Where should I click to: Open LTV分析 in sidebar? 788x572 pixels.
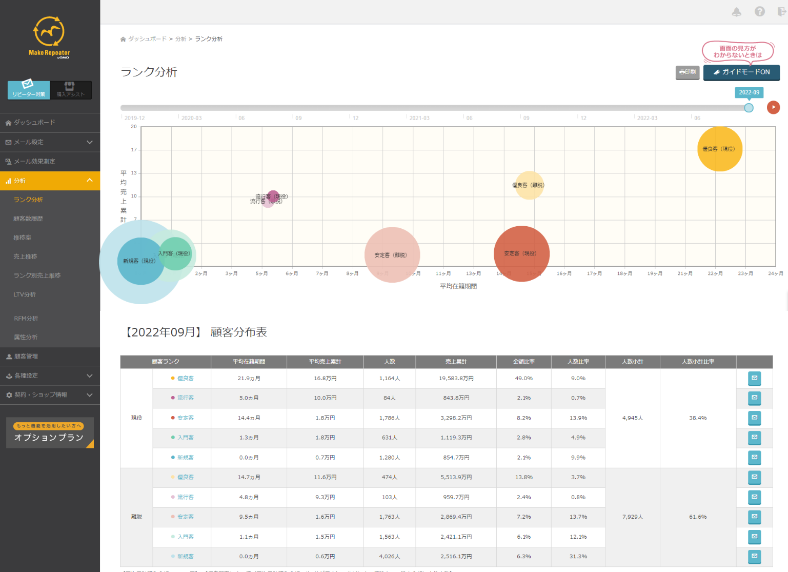(x=25, y=294)
